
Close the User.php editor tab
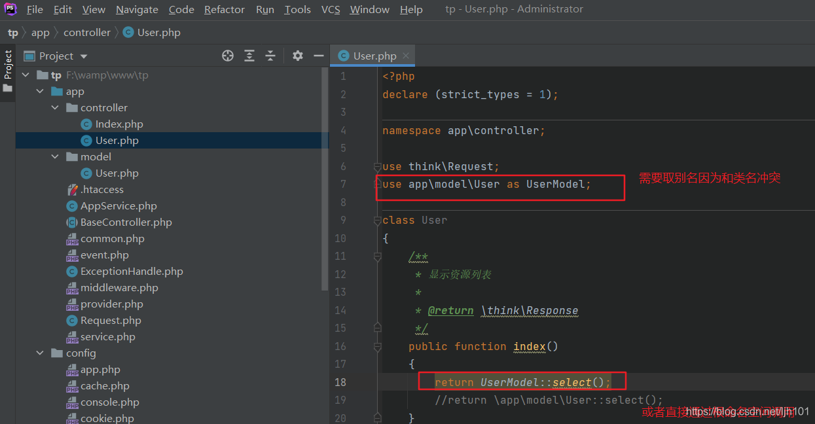(x=407, y=56)
